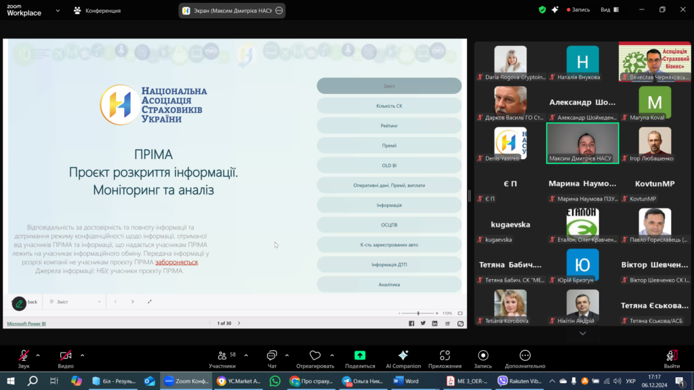Share report to Twitter icon
Viewport: 694px width, 390px height.
pyautogui.click(x=423, y=324)
